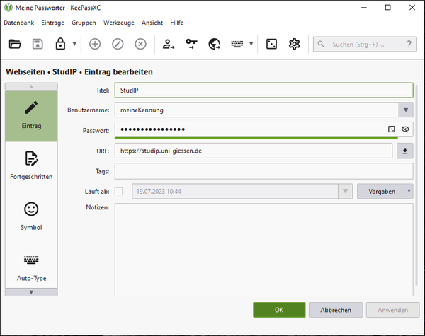Screen dimensions: 425x336
Task: Click into the Titel field
Action: coord(263,90)
